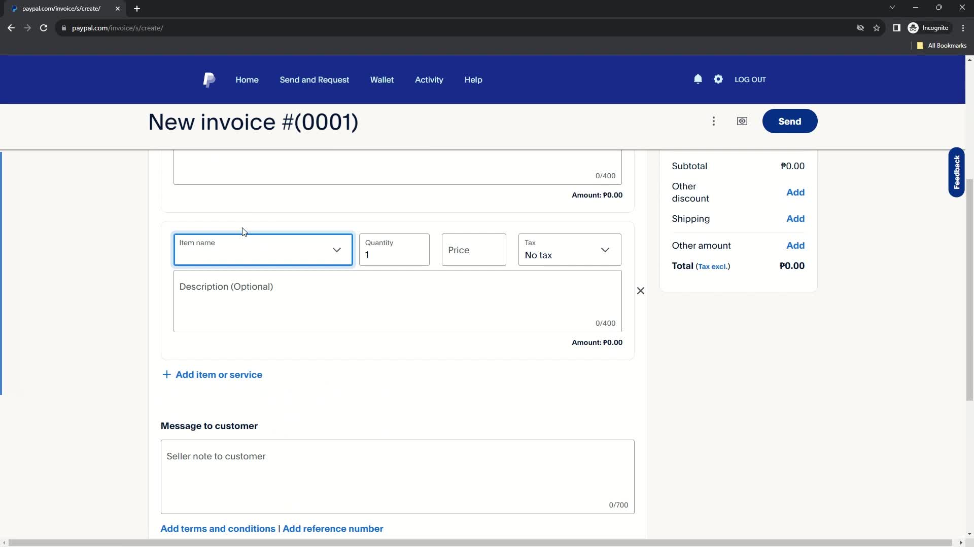Open the browser side panel icon
This screenshot has width=974, height=547.
[897, 28]
